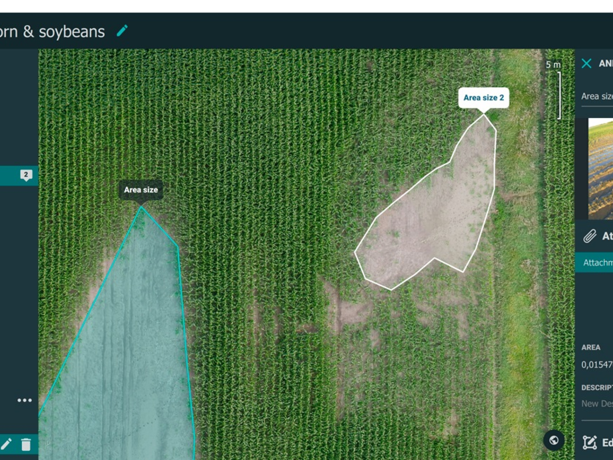613x460 pixels.
Task: Switch to the Attachments tab
Action: [x=597, y=262]
